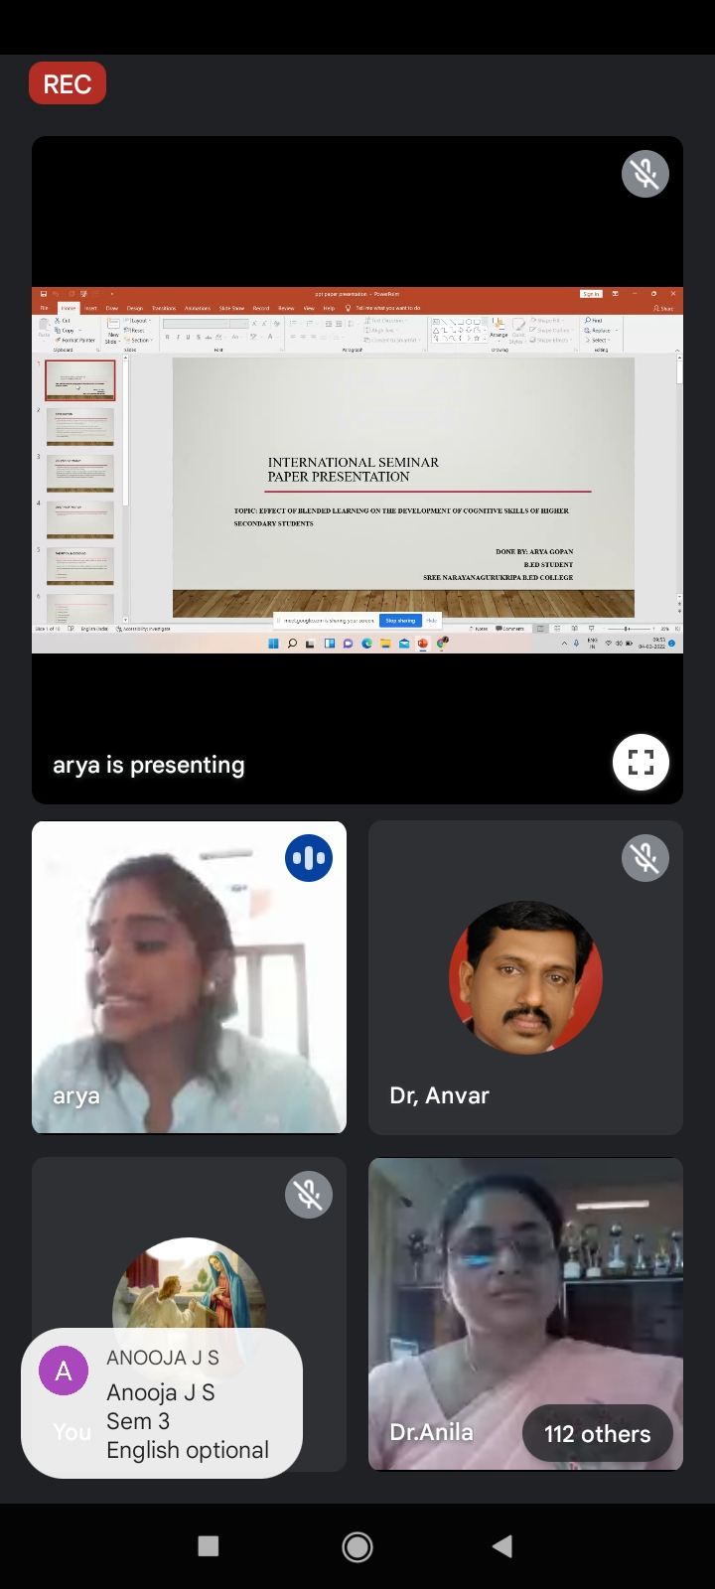Viewport: 715px width, 1589px height.
Task: Click the Windows Start icon in taskbar
Action: 273,644
